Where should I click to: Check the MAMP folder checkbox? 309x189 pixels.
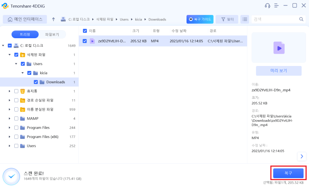click(16, 118)
